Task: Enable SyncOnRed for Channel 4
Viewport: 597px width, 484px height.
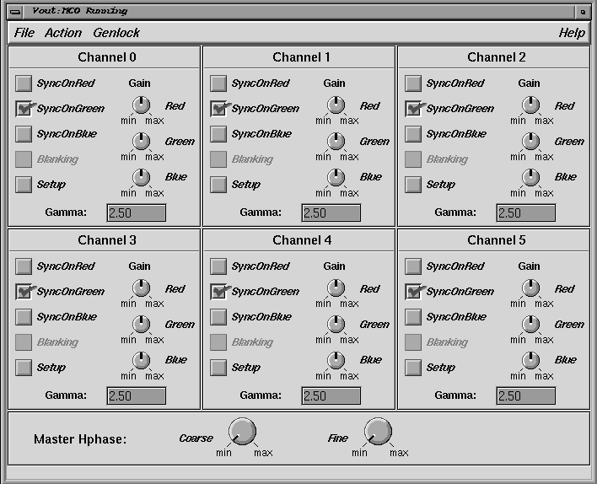Action: 218,266
